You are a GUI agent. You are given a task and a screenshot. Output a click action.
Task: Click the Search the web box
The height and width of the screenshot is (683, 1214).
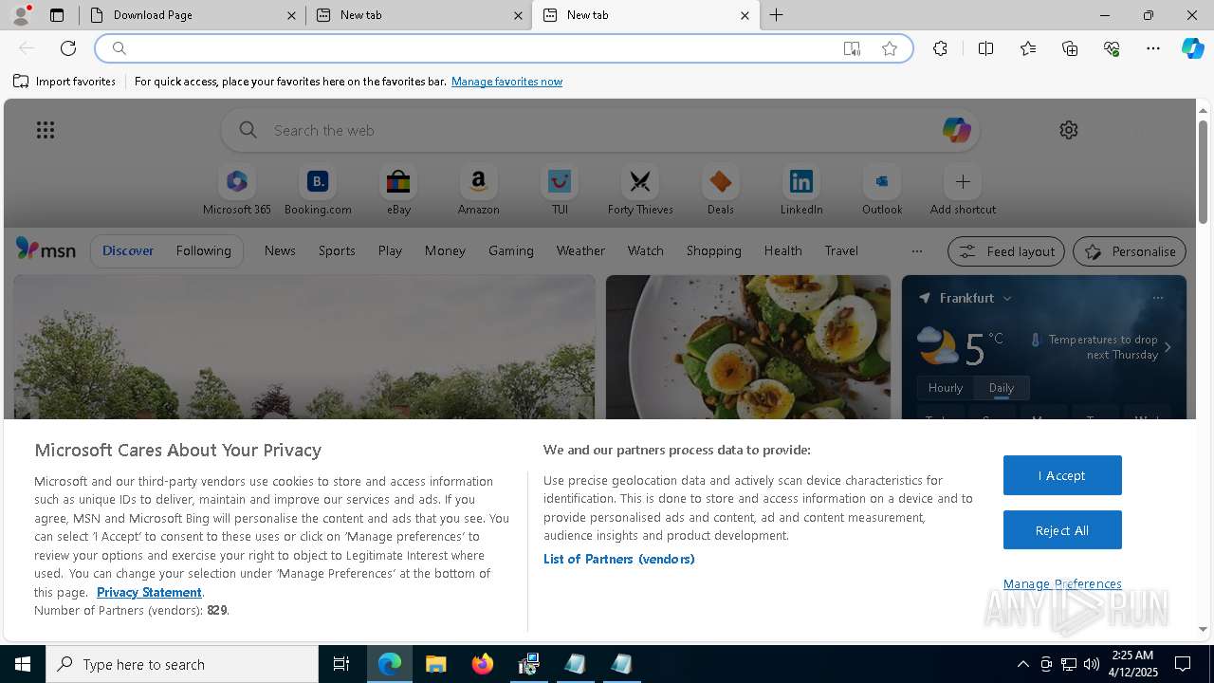[602, 130]
